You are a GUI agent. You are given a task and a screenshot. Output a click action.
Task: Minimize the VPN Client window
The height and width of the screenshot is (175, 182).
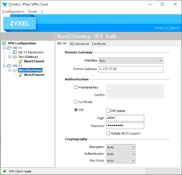[150, 5]
